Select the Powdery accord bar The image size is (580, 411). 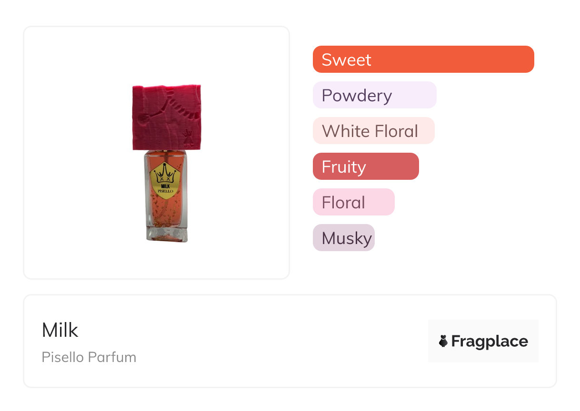(x=374, y=95)
